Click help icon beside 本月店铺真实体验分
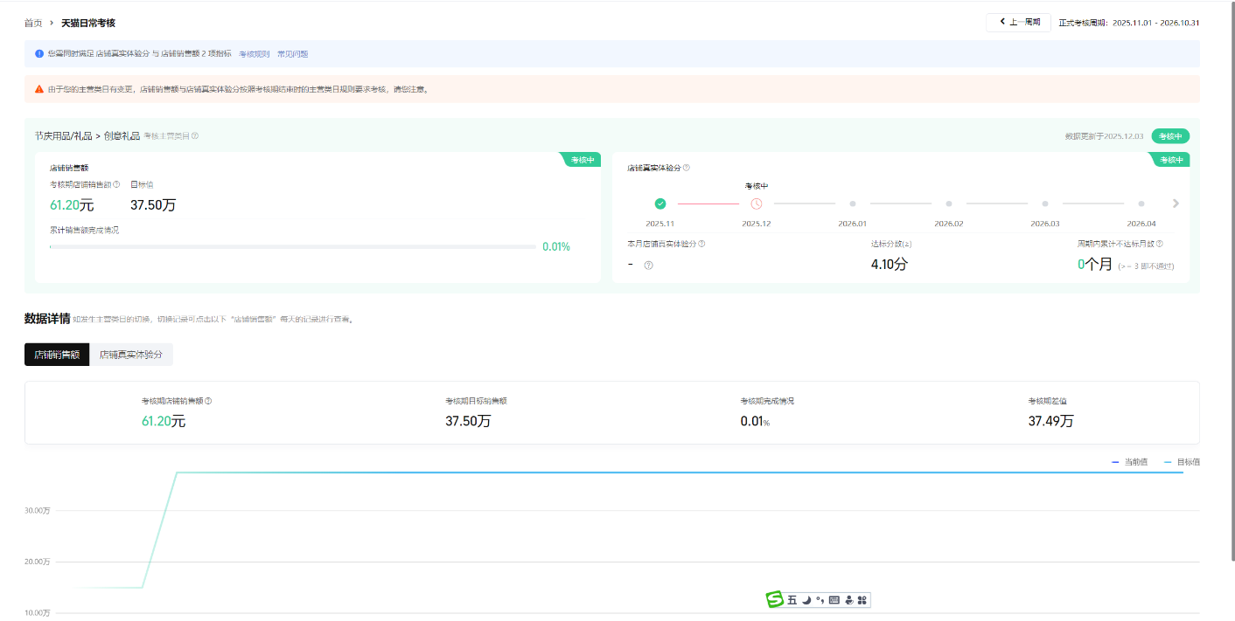The width and height of the screenshot is (1235, 621). [x=701, y=245]
